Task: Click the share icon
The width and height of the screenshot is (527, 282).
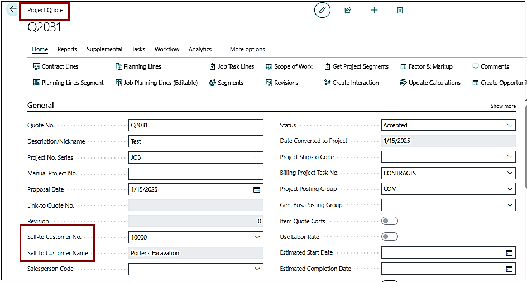Action: (x=348, y=10)
